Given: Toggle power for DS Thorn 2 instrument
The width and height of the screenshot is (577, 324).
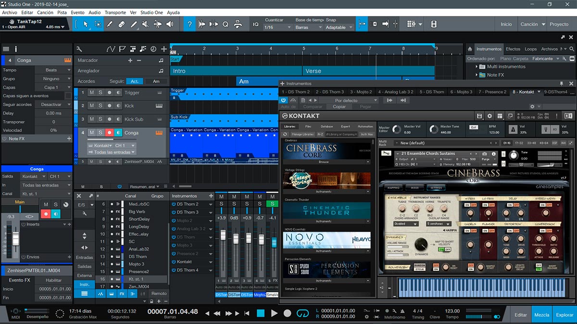Looking at the screenshot, I should [174, 204].
